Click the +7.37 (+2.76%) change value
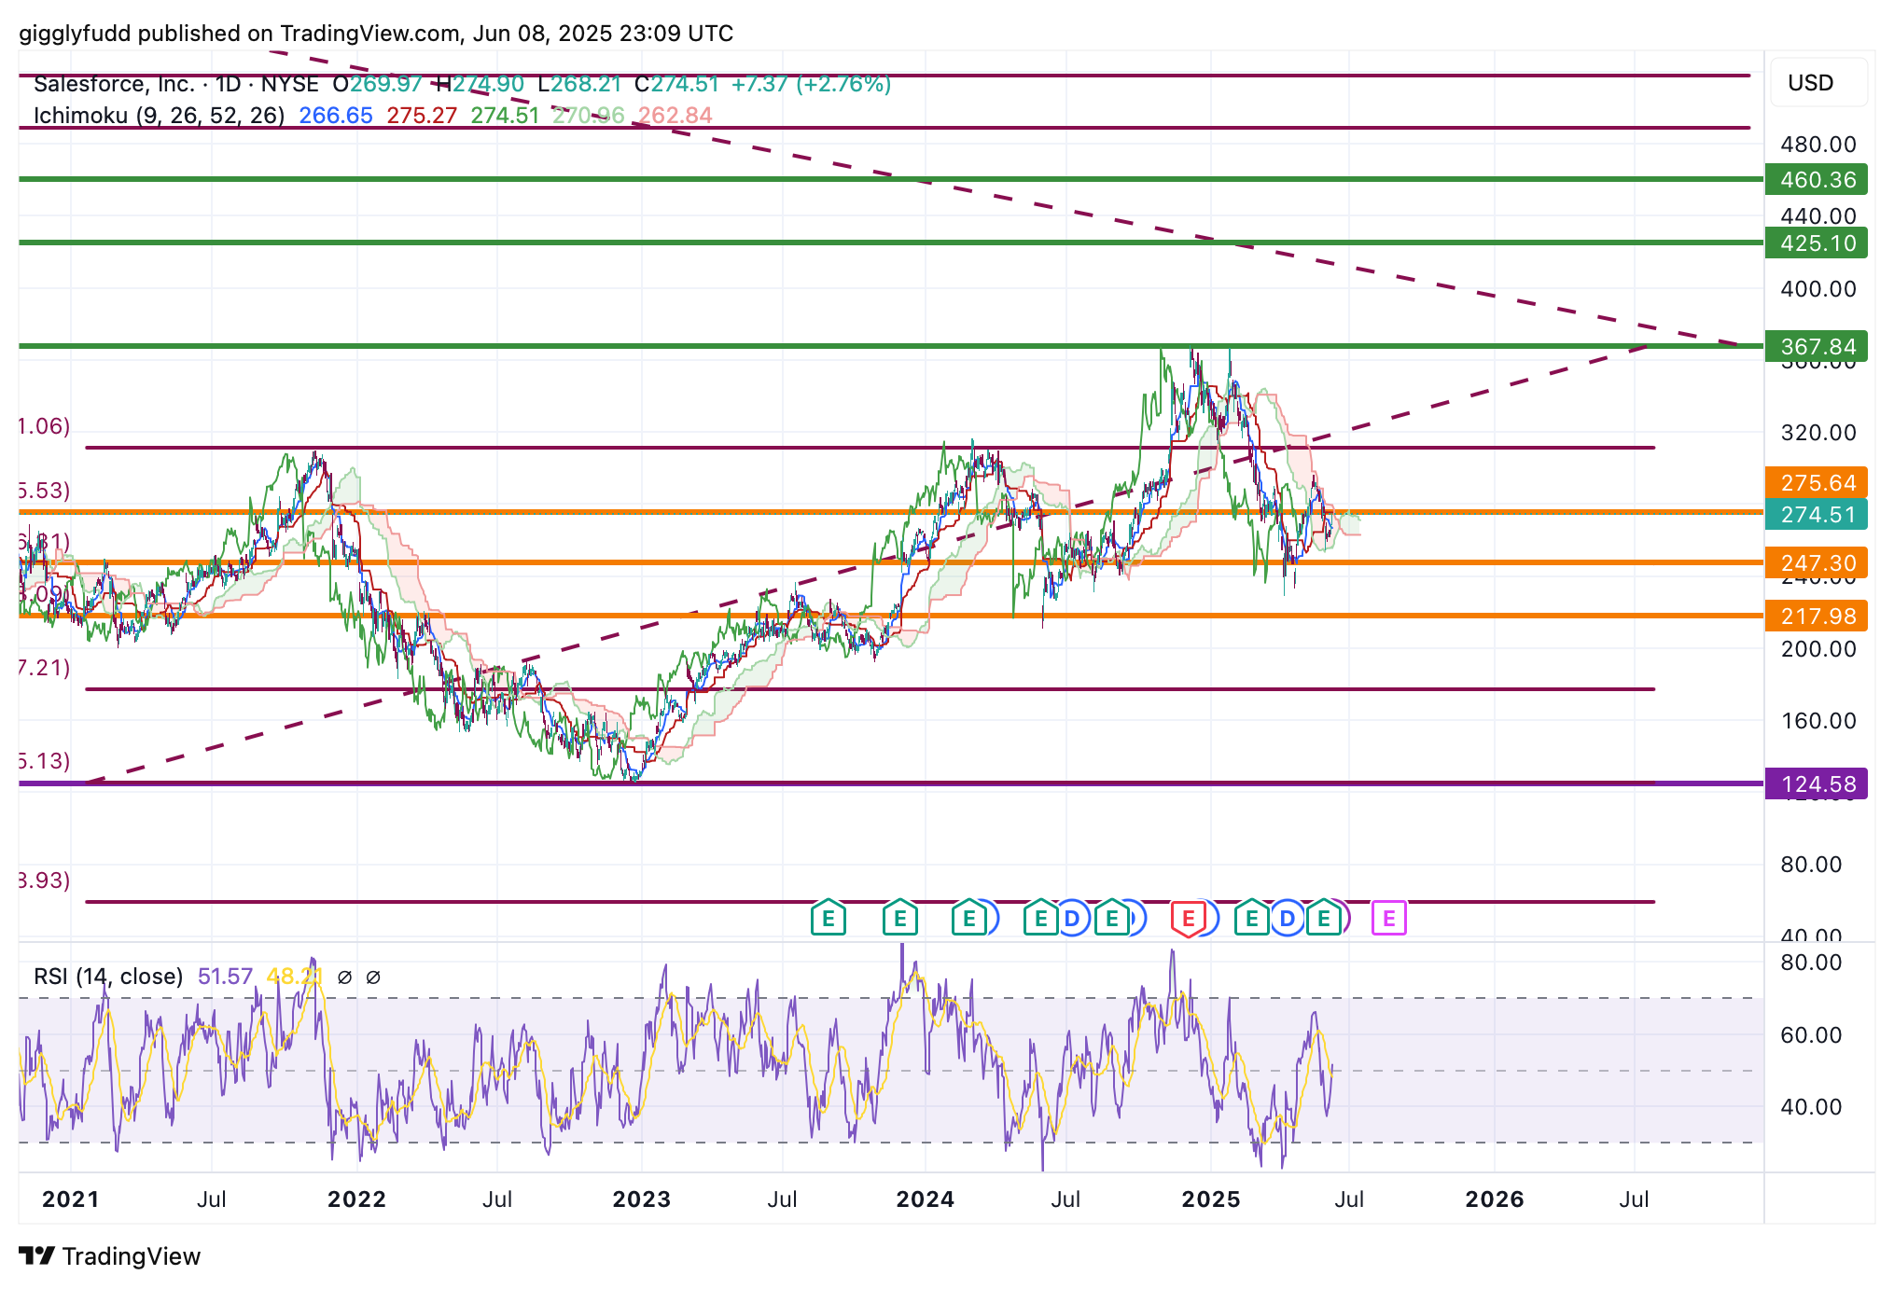 [x=811, y=84]
